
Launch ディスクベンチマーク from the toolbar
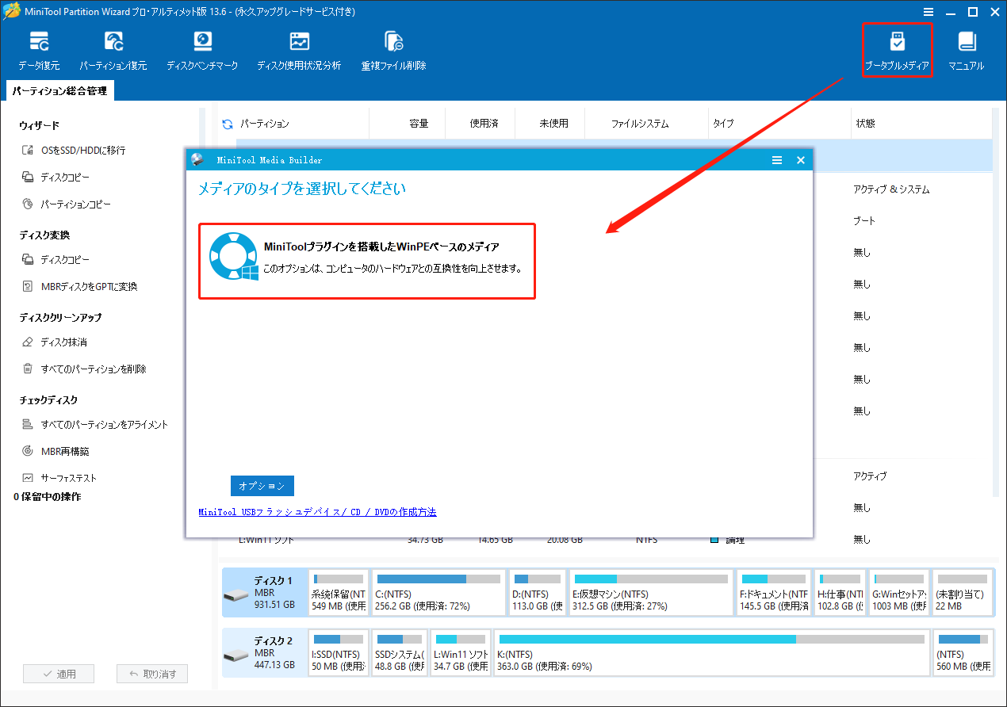[x=202, y=52]
